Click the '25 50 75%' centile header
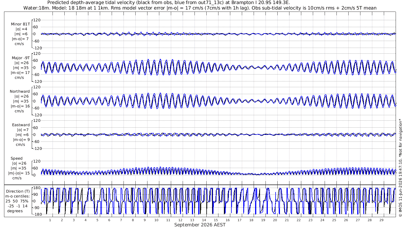The width and height of the screenshot is (404, 231). tap(17, 201)
